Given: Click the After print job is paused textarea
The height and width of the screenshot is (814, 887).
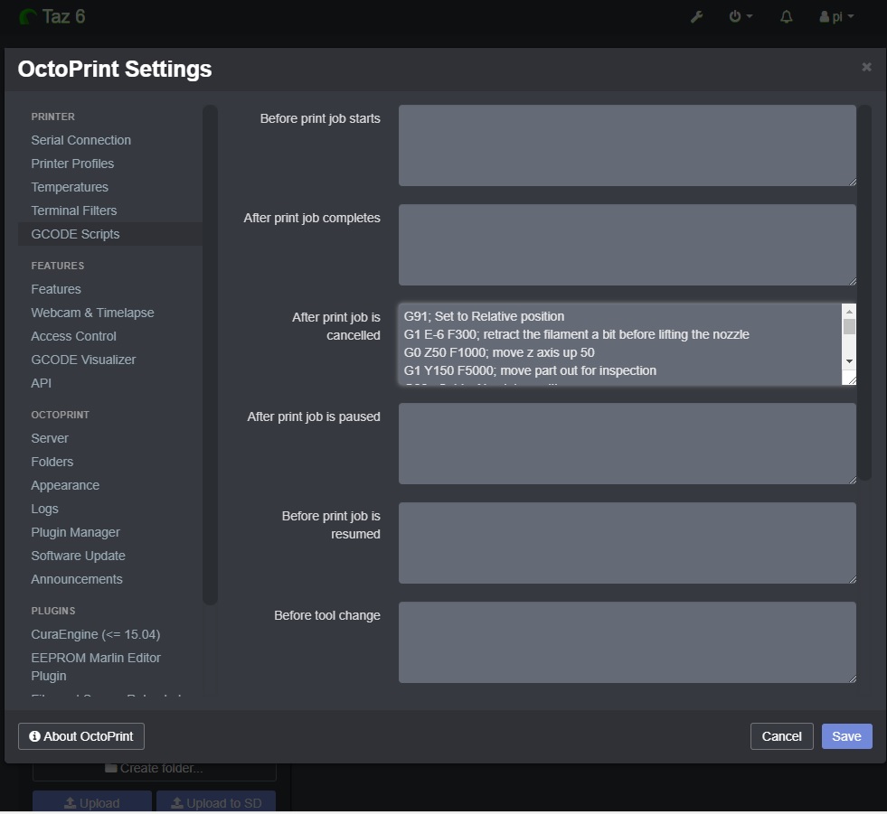Looking at the screenshot, I should tap(627, 444).
